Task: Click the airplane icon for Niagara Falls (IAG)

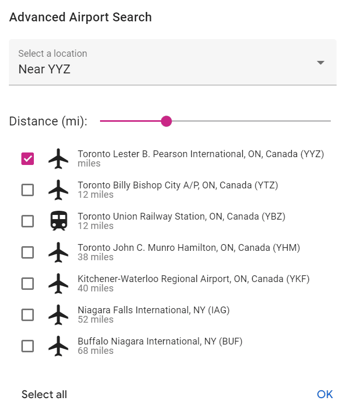Action: coord(58,315)
